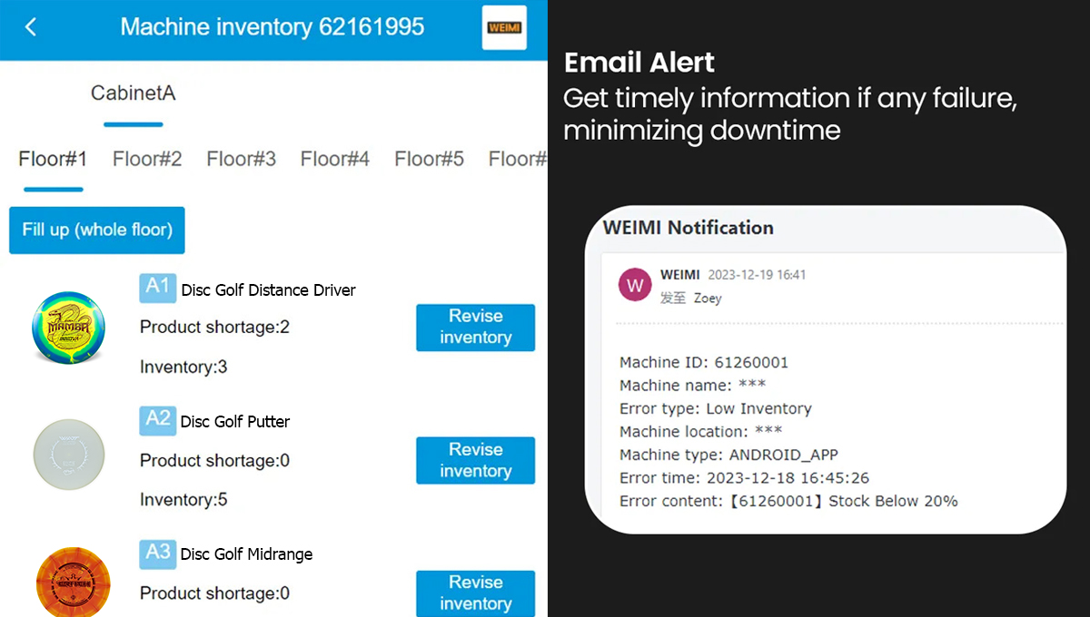Screen dimensions: 1090x617
Task: Select the A3 slot badge
Action: tap(157, 553)
